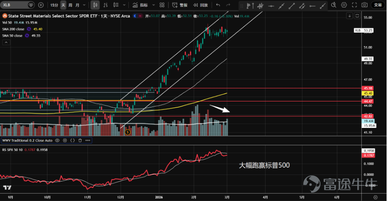The image size is (387, 201).
Task: Undo the last chart action
Action: [x=218, y=5]
